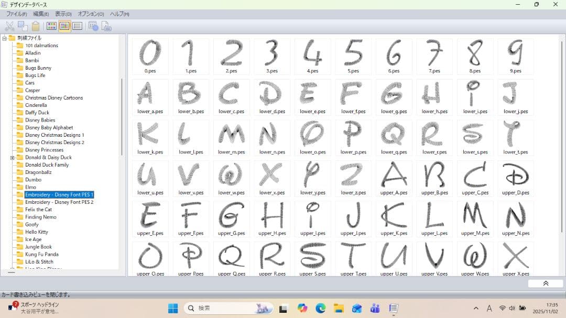
Task: Switch to details list view
Action: 77,26
